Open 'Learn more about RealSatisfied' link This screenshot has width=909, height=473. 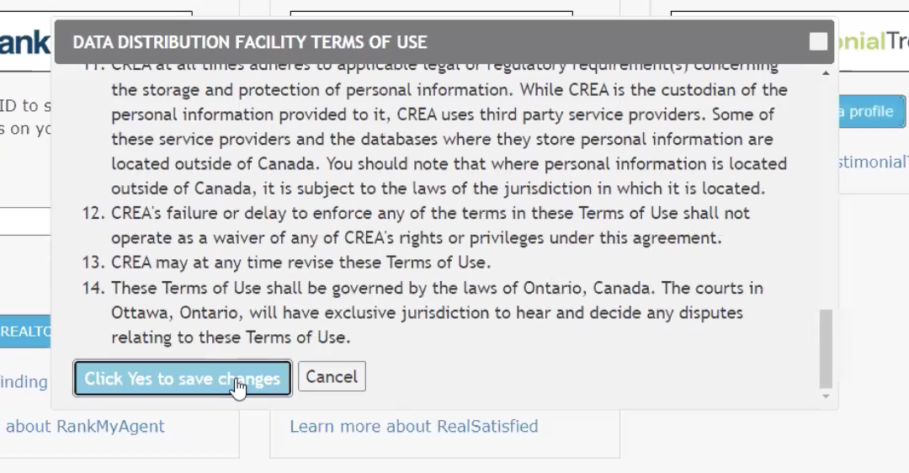413,427
